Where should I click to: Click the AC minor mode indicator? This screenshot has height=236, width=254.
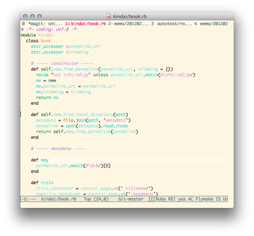coord(191,199)
